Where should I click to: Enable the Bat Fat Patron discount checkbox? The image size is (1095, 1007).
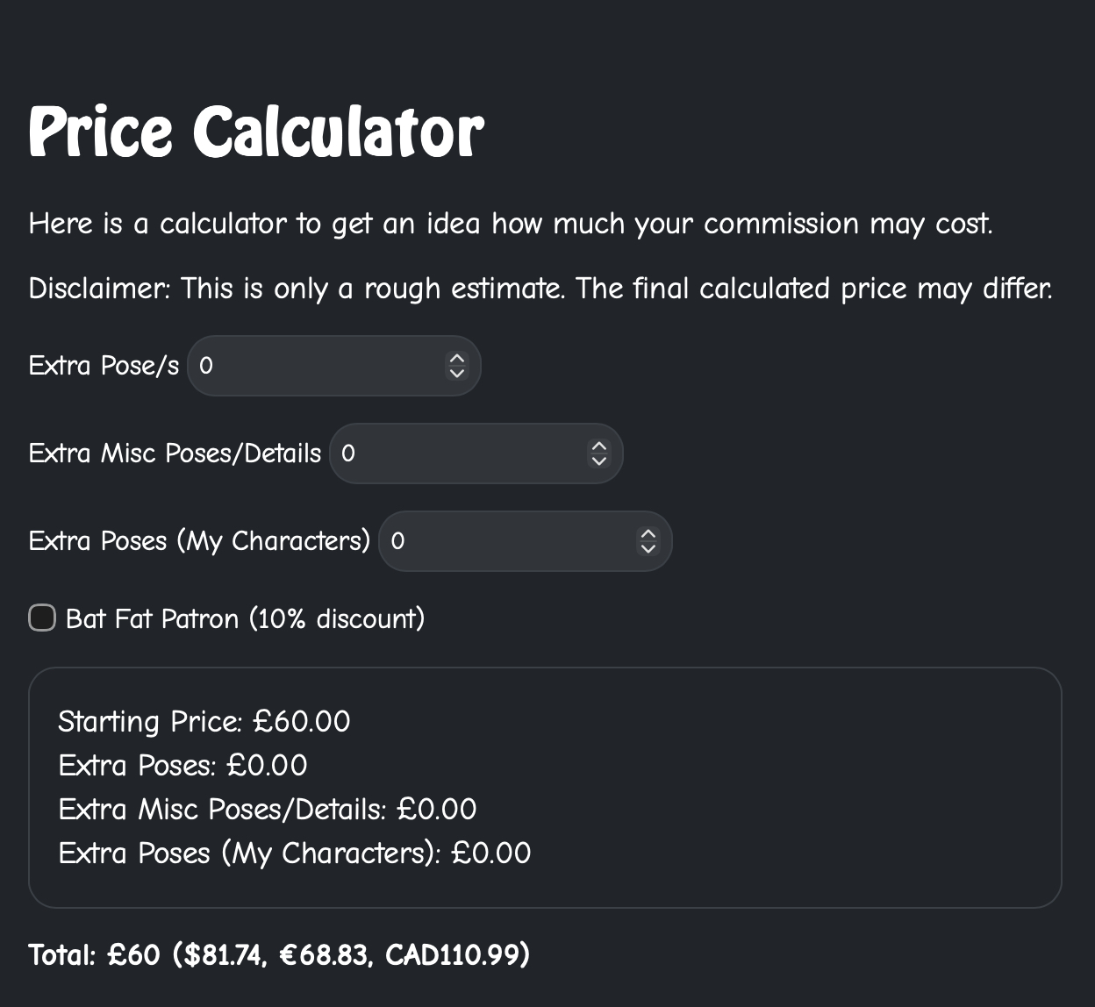pos(42,618)
